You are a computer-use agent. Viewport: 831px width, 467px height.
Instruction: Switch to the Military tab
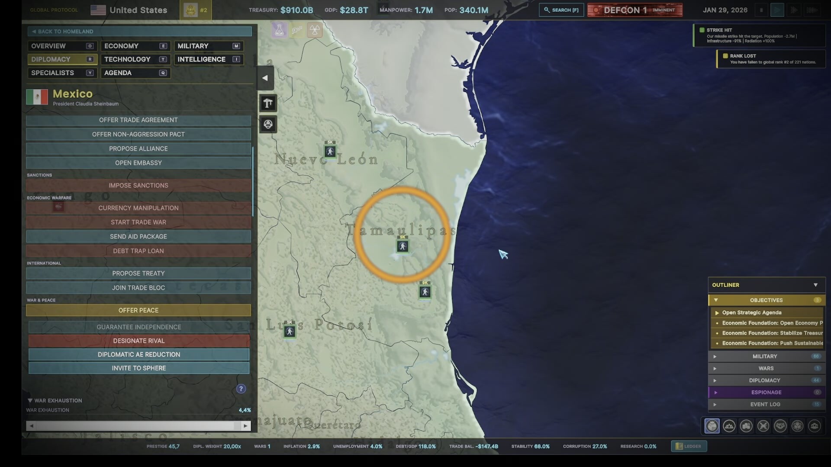pyautogui.click(x=209, y=46)
